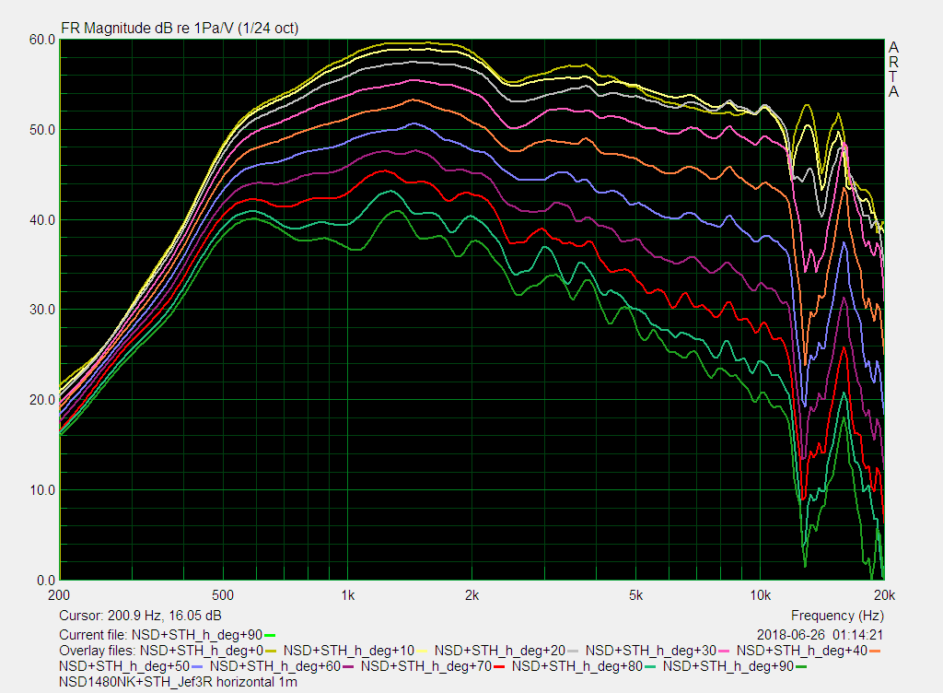Click the Current file label 'NSD+STH_h_deg+90'

(197, 635)
